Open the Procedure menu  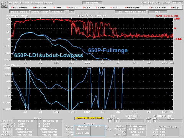[x=19, y=8]
